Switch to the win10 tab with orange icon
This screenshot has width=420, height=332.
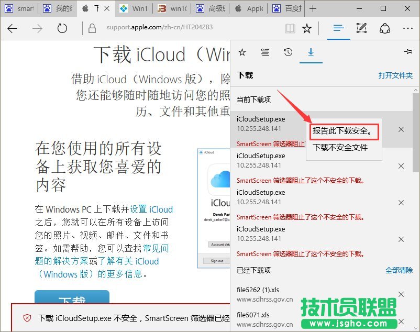(172, 8)
